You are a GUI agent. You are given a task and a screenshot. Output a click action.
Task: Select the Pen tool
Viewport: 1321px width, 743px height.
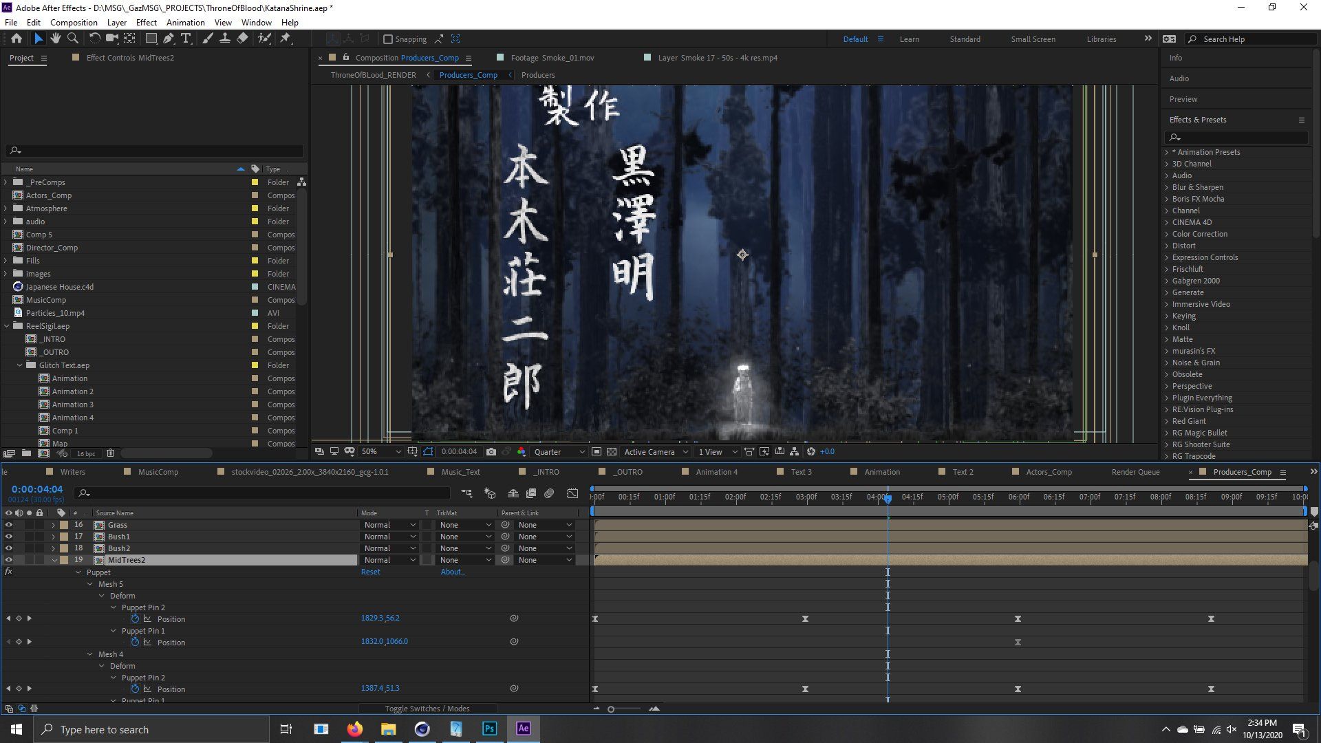169,39
